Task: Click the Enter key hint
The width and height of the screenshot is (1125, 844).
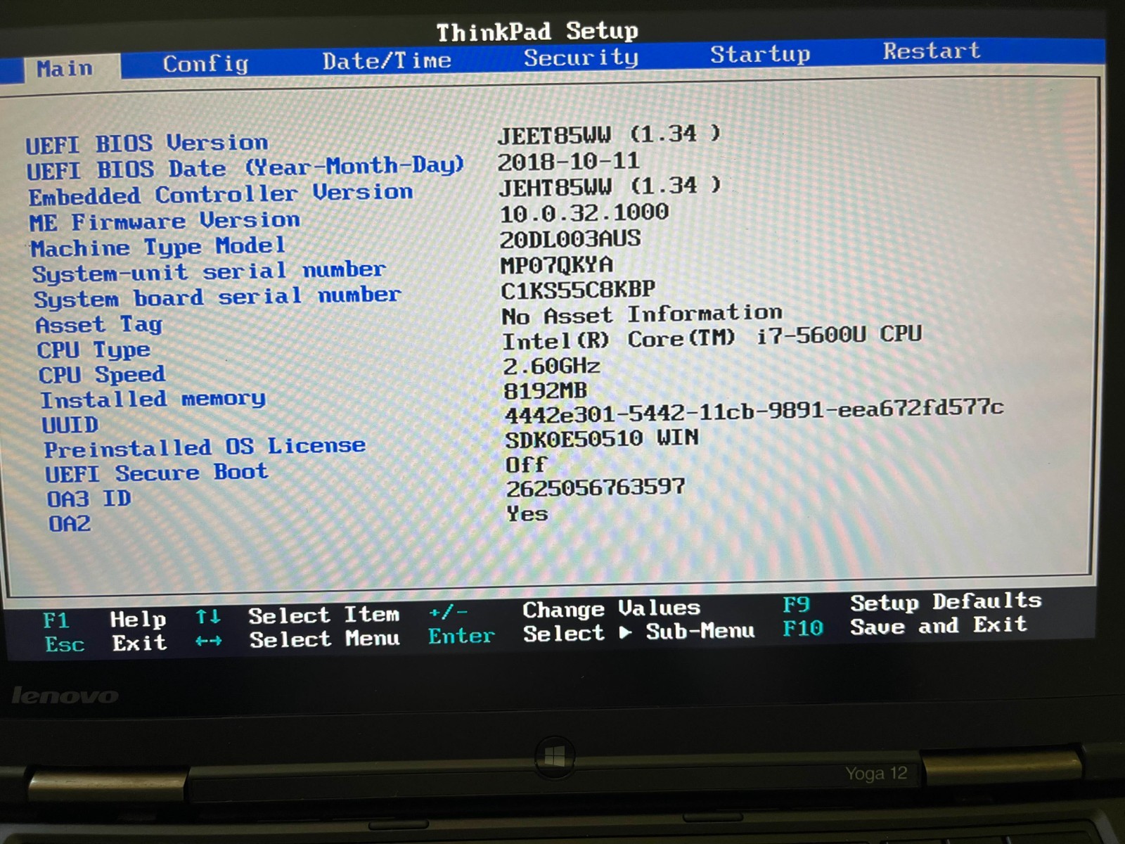Action: point(461,637)
